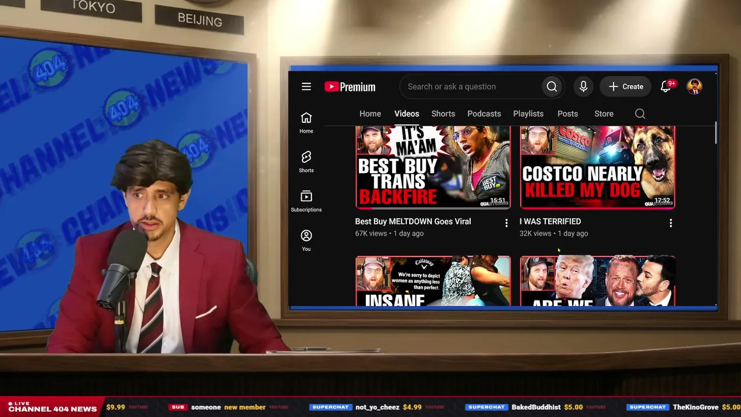Click the 67K views text
This screenshot has width=741, height=417.
click(370, 233)
